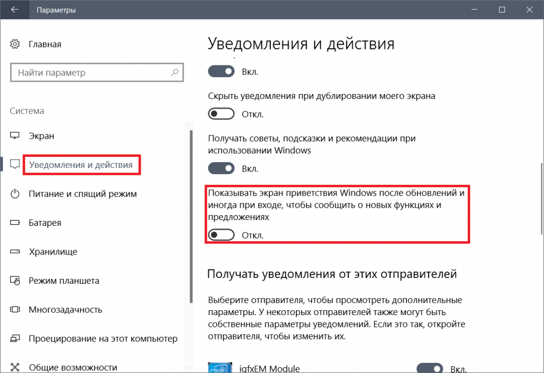Click the Хранилище drive icon
544x373 pixels.
[x=15, y=251]
